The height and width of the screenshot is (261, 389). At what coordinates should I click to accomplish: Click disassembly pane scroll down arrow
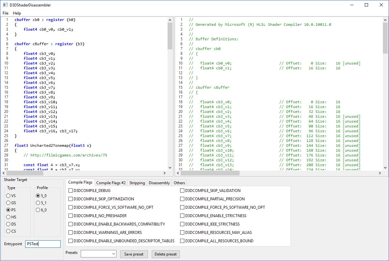click(385, 168)
